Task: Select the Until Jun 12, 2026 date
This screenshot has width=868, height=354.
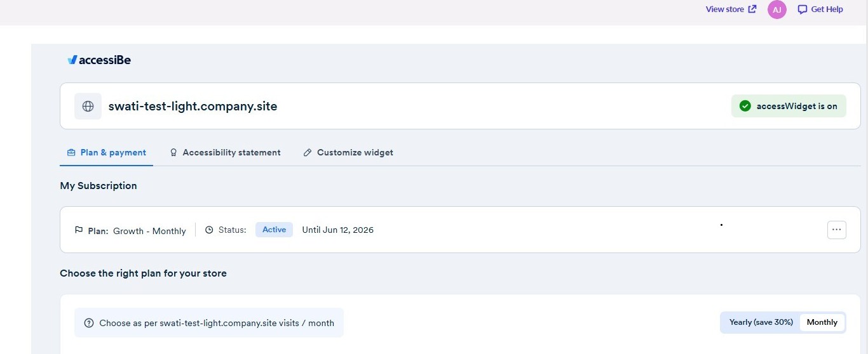Action: 337,230
